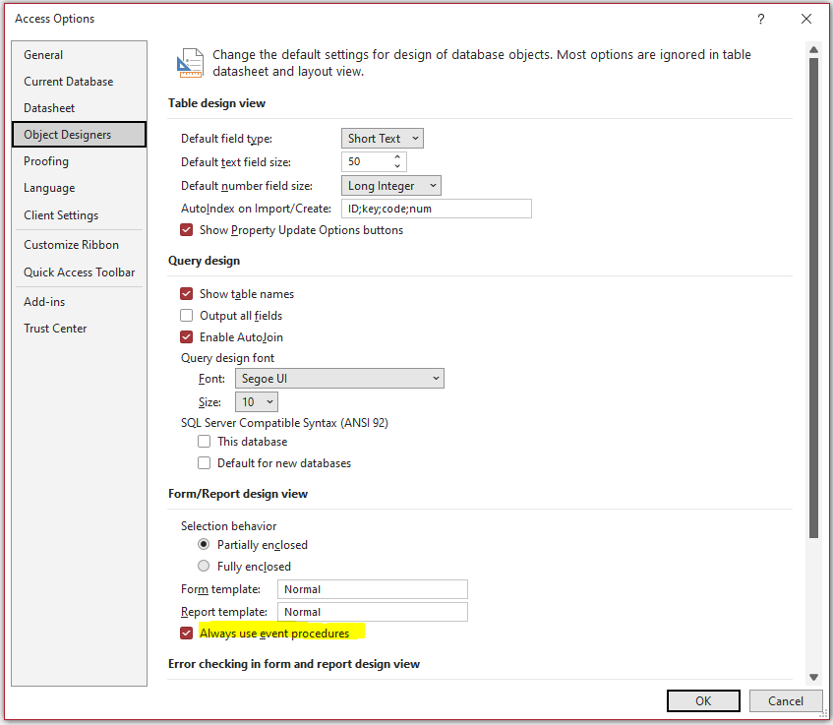Click the Cancel button

pyautogui.click(x=786, y=701)
